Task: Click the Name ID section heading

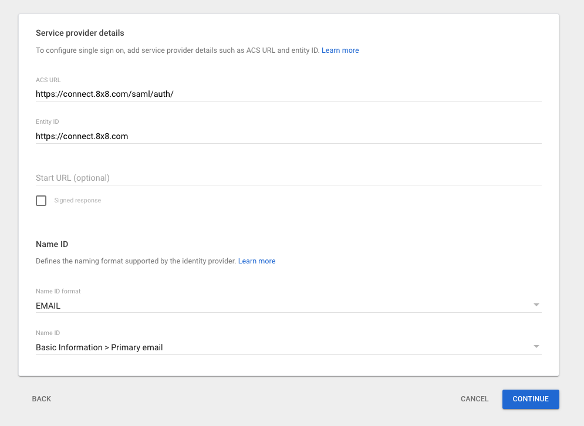Action: (52, 244)
